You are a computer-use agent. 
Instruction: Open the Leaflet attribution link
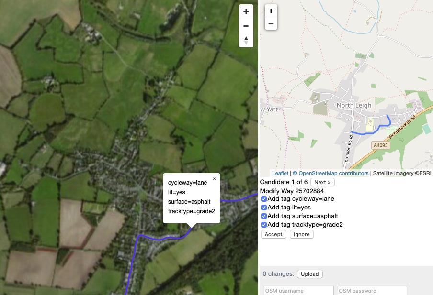(x=280, y=173)
